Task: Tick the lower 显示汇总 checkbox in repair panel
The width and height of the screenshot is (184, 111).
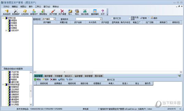Action: [106, 80]
